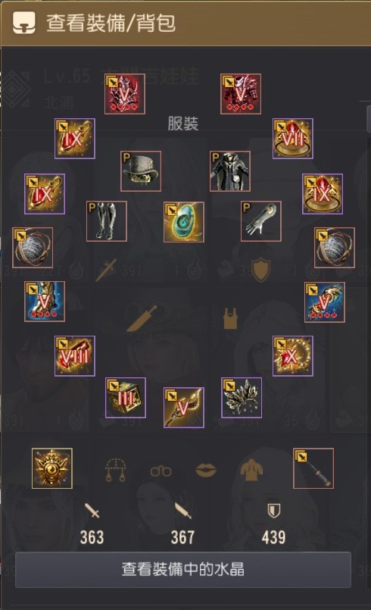The width and height of the screenshot is (371, 610).
Task: Open the coat costume slot
Action: click(x=230, y=171)
